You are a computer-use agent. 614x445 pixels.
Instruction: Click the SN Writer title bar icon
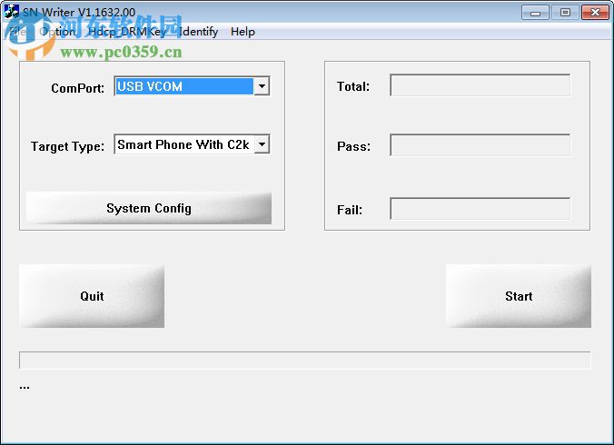click(12, 11)
